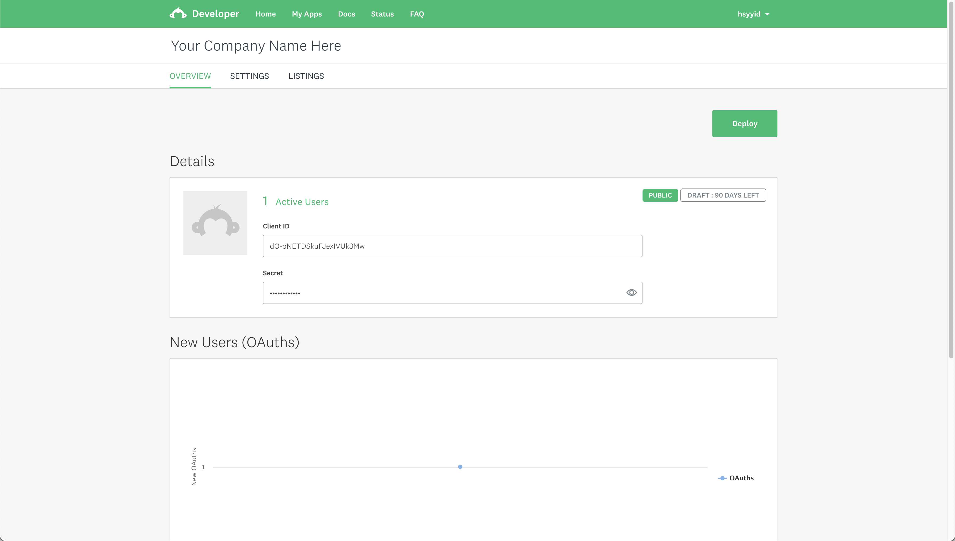Click Home in the top navigation
The height and width of the screenshot is (541, 955).
[265, 14]
